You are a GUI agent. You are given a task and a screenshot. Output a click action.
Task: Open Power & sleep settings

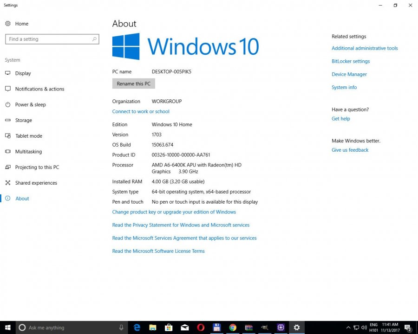tap(26, 105)
